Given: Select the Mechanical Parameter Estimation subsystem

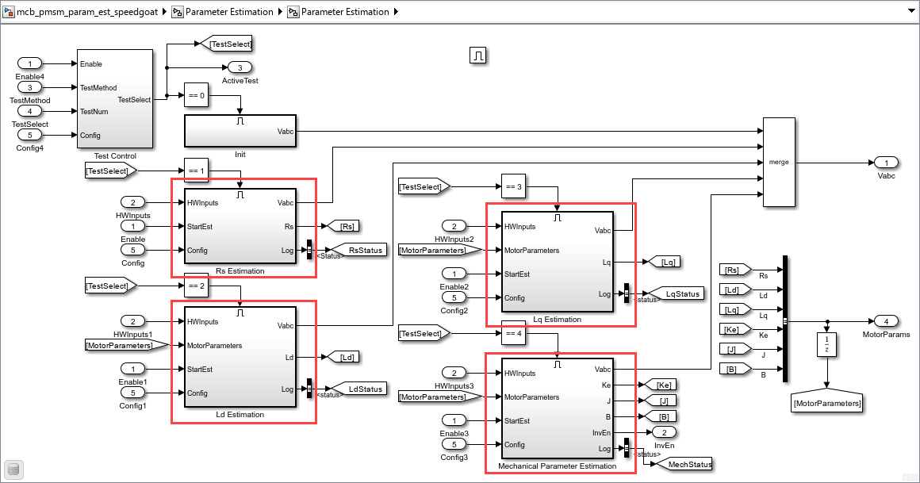Looking at the screenshot, I should click(x=557, y=408).
